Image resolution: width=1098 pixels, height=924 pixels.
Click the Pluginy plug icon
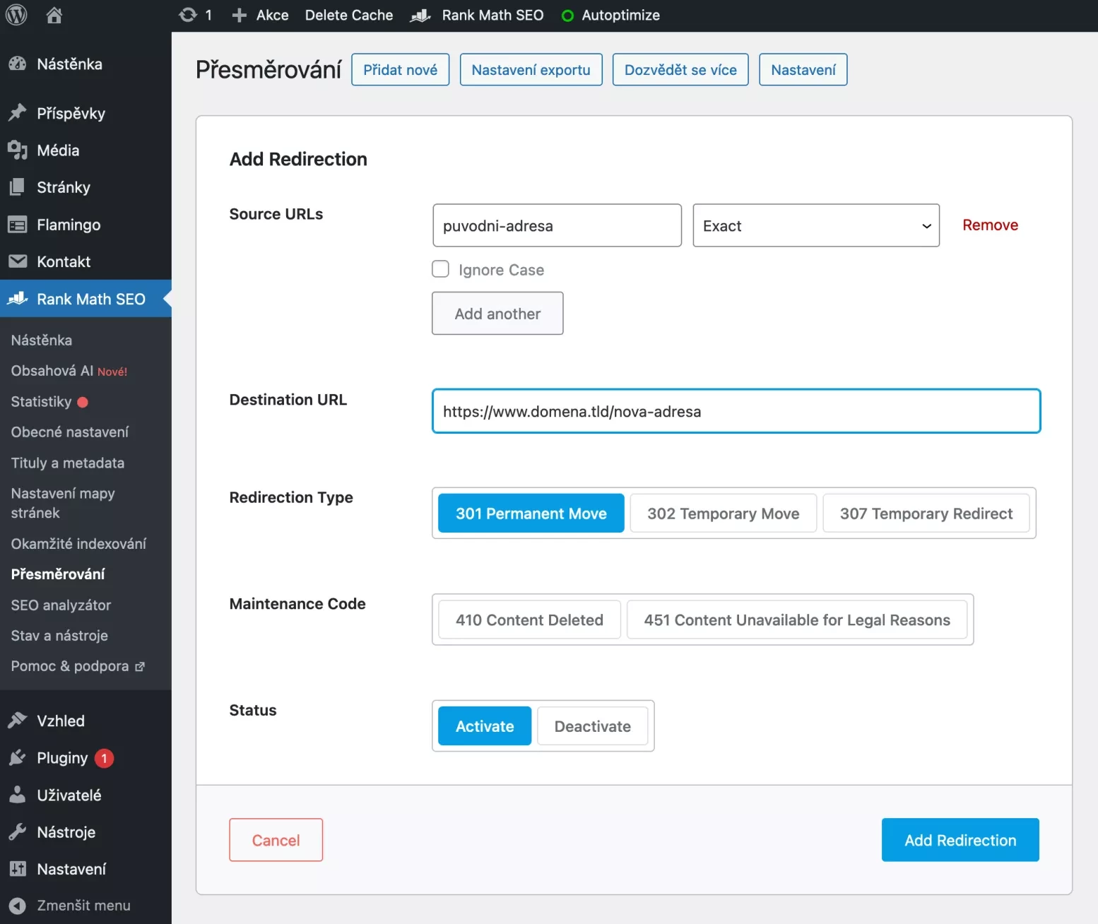point(18,758)
